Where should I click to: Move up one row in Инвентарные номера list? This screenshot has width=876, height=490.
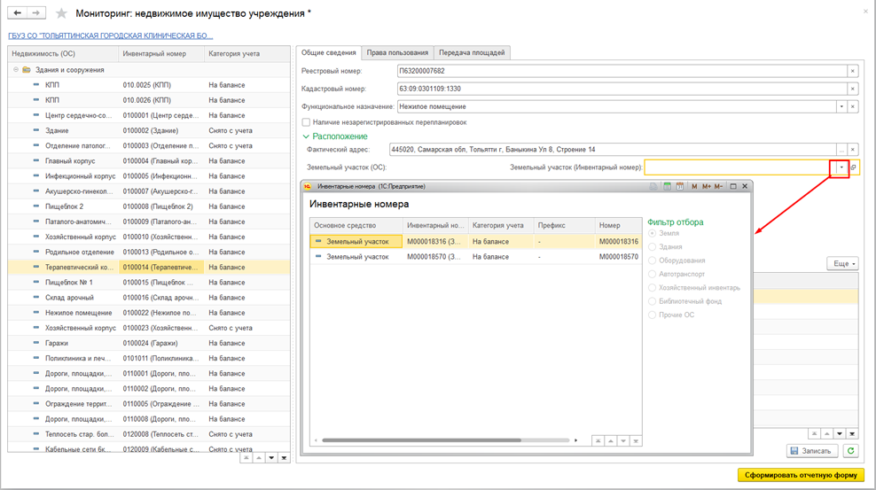click(x=611, y=441)
